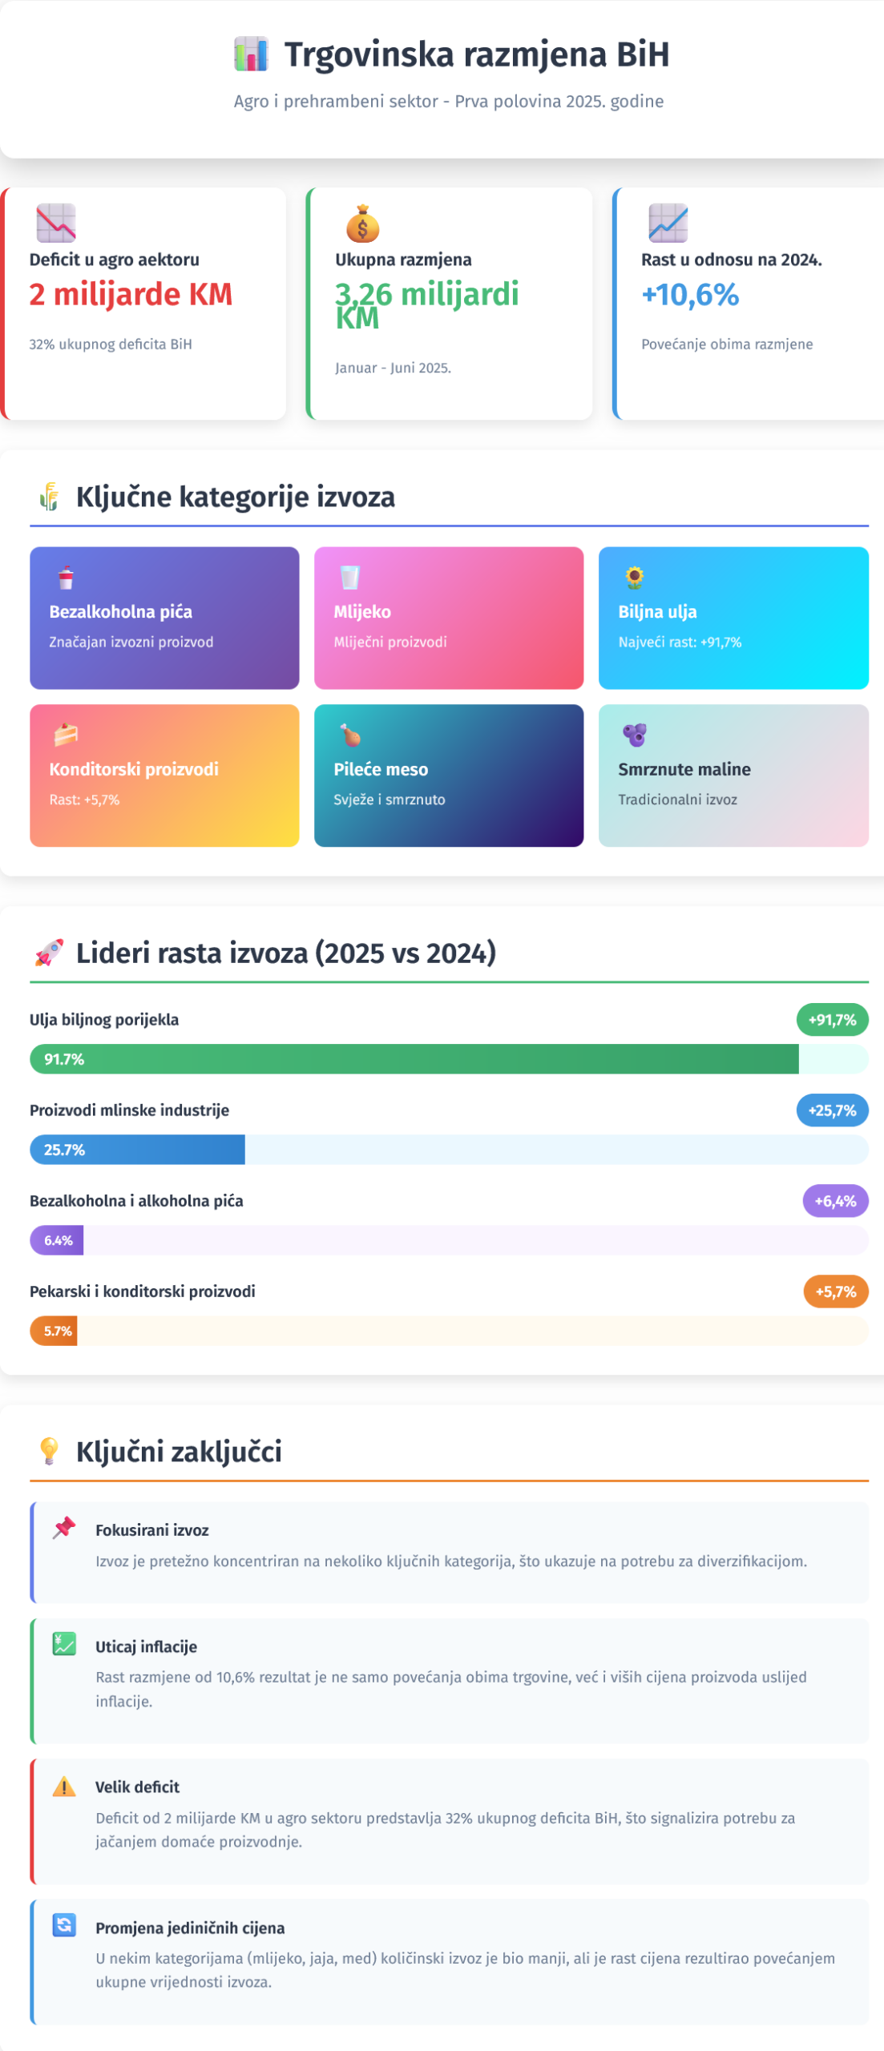Click the blue 25.7% progress bar

pos(137,1149)
